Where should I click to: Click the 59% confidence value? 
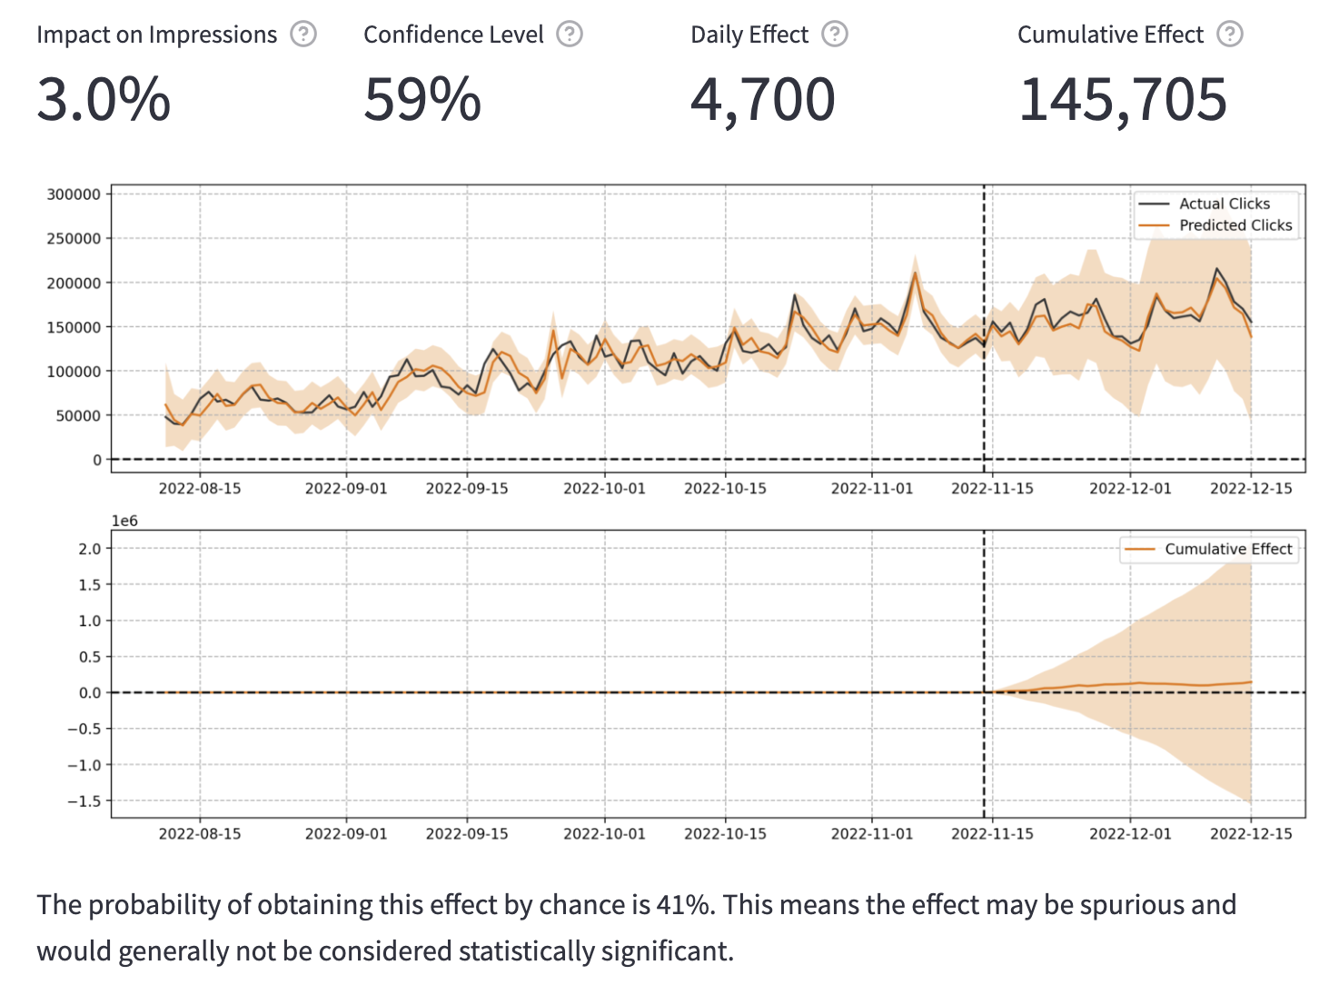[x=422, y=99]
